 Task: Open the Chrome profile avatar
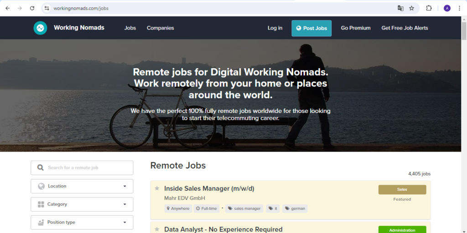tap(447, 8)
